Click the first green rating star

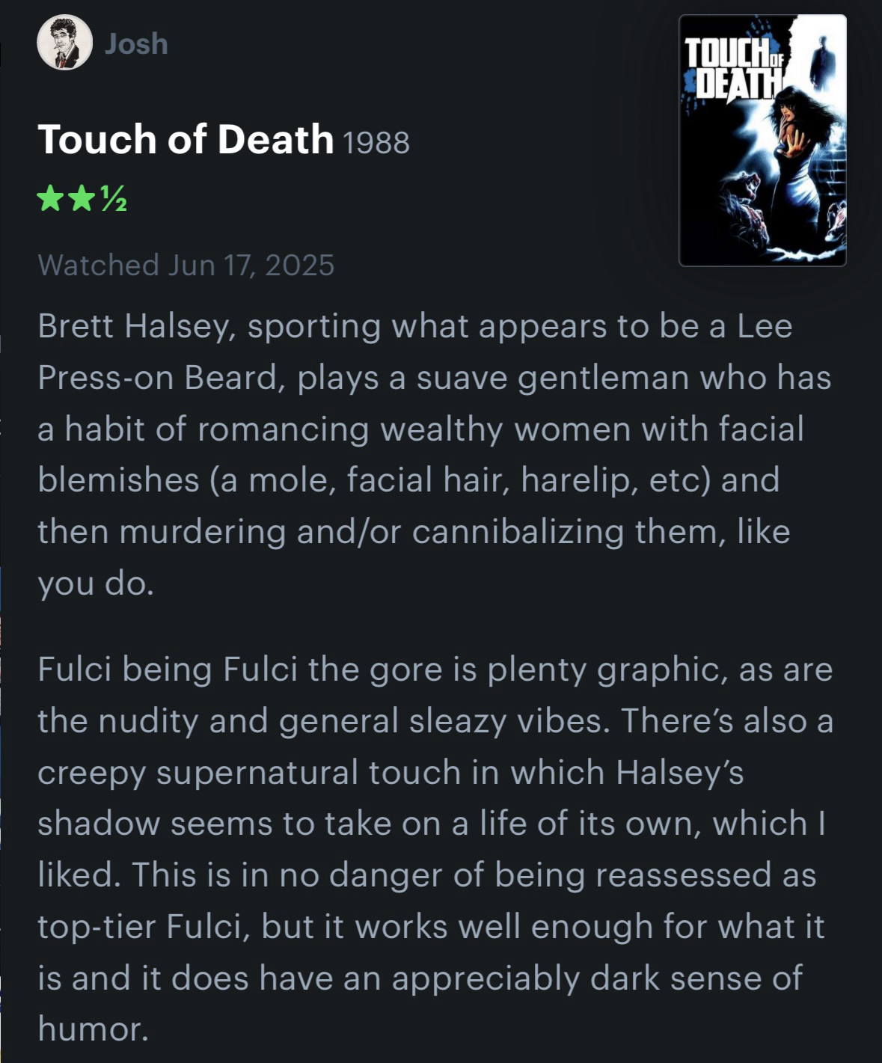pos(51,199)
